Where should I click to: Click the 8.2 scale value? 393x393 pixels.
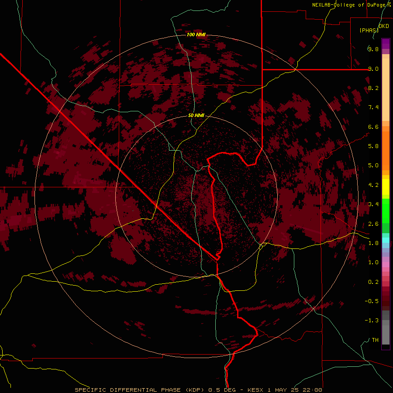(373, 88)
